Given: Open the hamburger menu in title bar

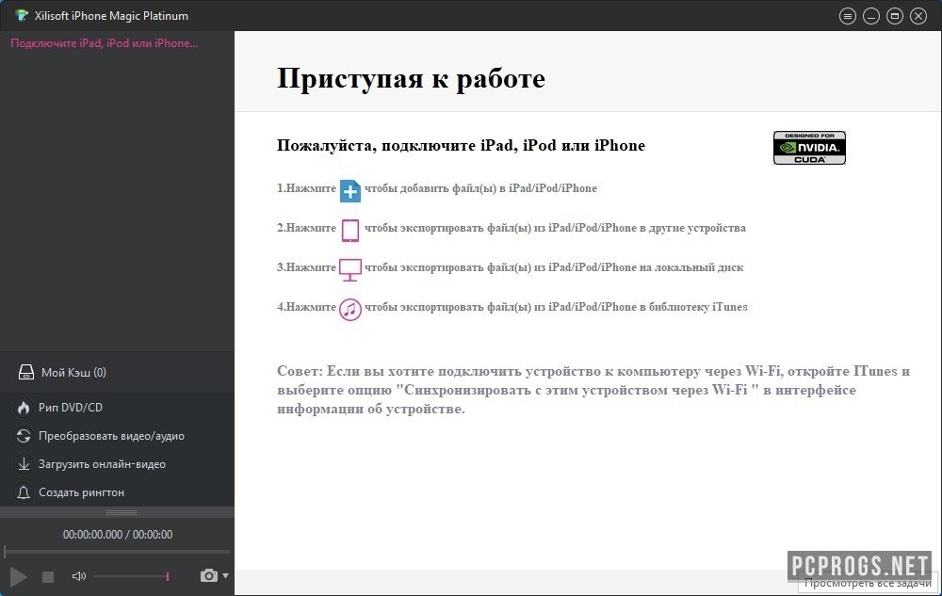Looking at the screenshot, I should click(x=848, y=16).
